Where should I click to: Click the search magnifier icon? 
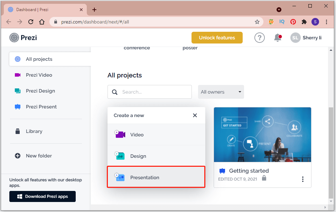(115, 92)
